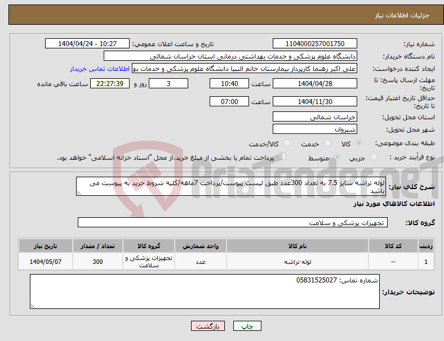
Task: Toggle the اسناد خزانه اسلامی payment checkbox
Action: tap(282, 156)
